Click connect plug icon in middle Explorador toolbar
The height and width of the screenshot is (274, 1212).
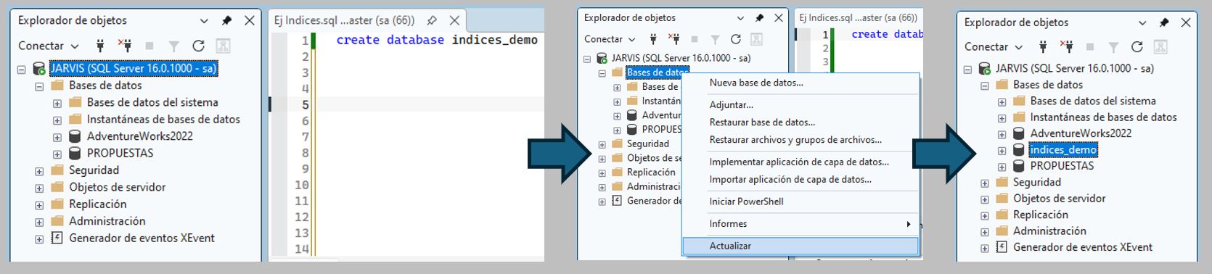pyautogui.click(x=653, y=39)
